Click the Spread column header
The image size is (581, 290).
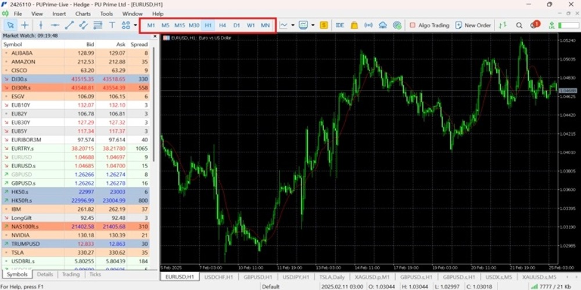pos(139,45)
